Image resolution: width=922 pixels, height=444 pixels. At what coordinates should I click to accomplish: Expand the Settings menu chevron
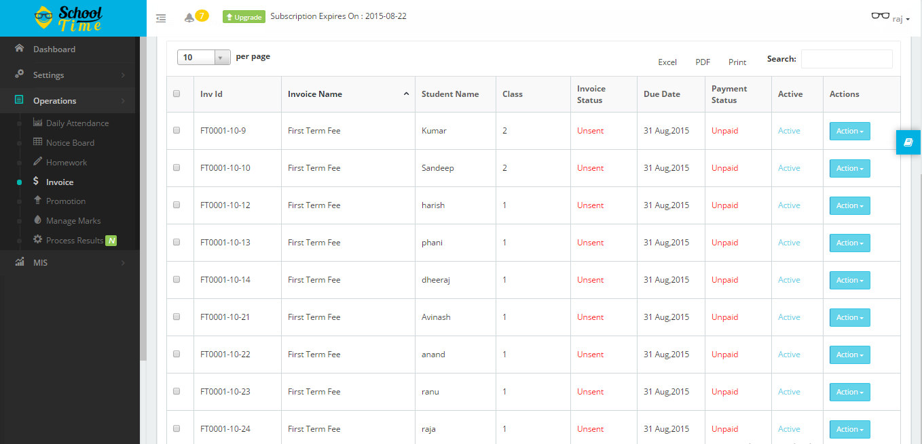tap(123, 75)
